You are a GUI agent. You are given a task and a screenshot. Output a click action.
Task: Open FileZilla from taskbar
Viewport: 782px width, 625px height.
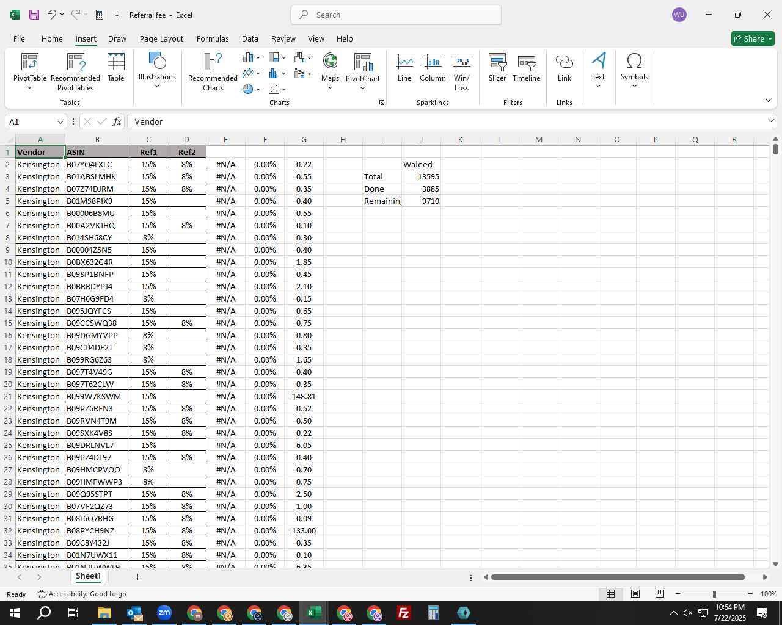pos(404,613)
